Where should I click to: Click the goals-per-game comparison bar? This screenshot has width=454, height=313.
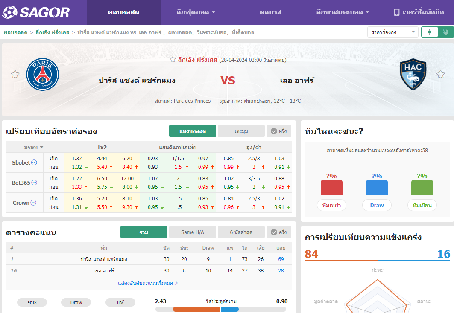[x=221, y=309]
